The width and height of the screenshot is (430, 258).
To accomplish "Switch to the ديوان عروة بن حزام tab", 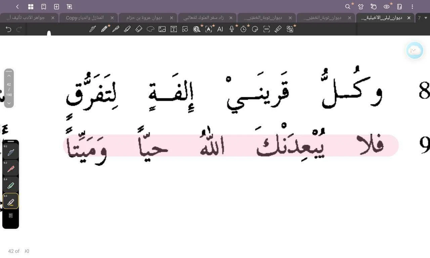I will pyautogui.click(x=144, y=18).
